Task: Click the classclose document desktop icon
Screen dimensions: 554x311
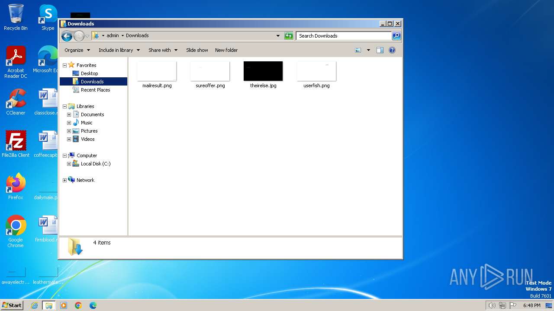Action: (x=47, y=102)
